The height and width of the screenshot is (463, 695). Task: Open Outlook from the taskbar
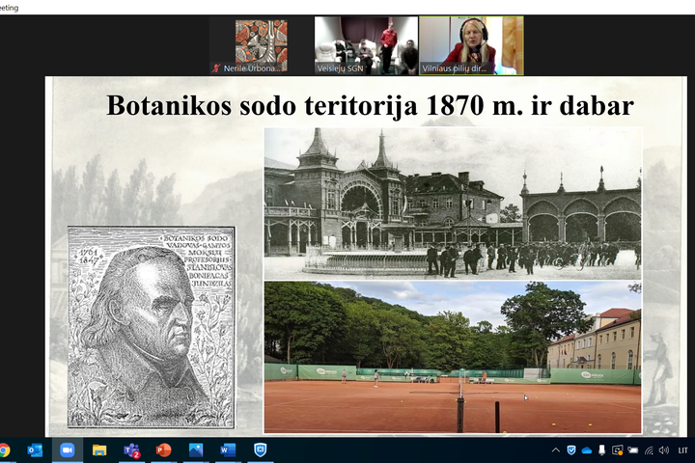click(35, 450)
